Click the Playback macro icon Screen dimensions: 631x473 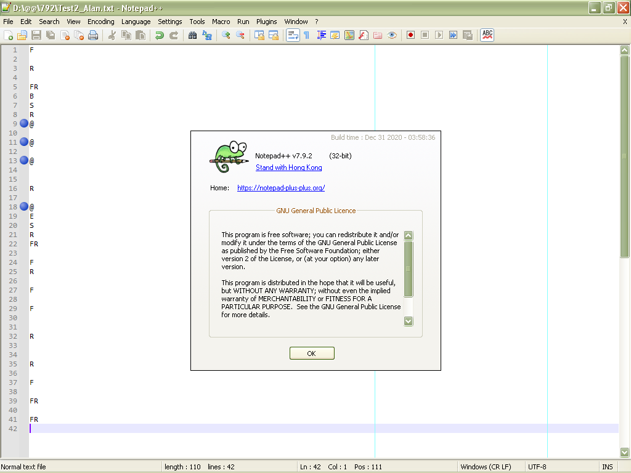(439, 35)
